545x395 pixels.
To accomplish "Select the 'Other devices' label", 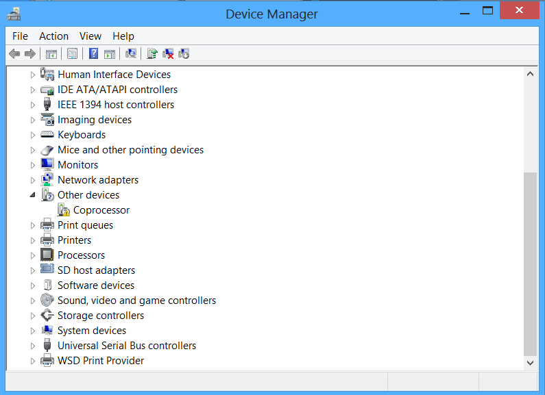I will coord(88,195).
